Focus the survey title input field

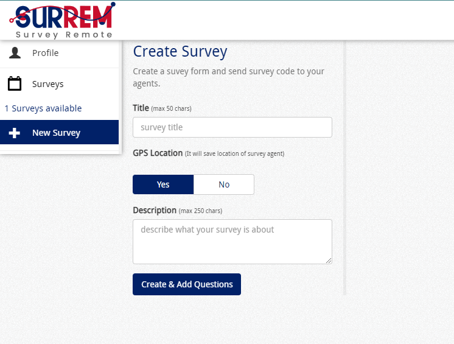tap(232, 127)
